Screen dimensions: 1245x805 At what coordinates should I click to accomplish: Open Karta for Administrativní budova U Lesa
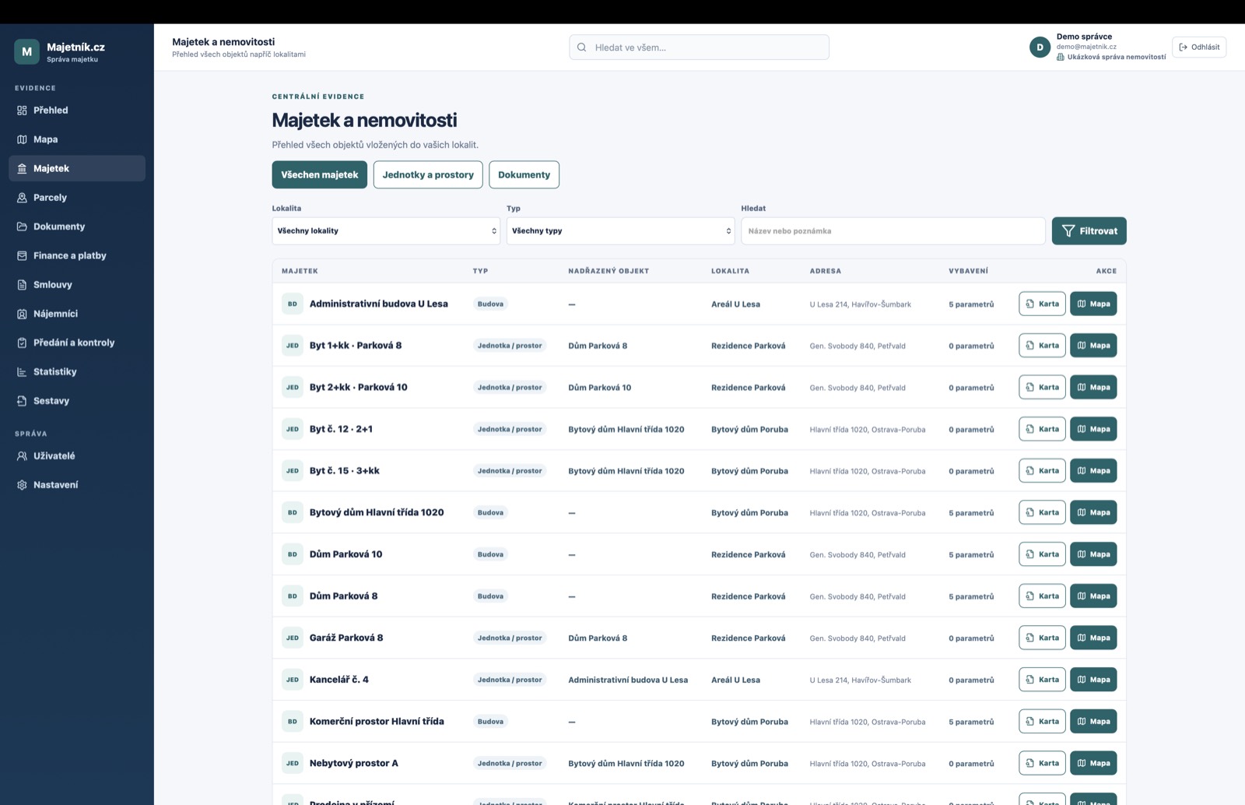[x=1042, y=304]
